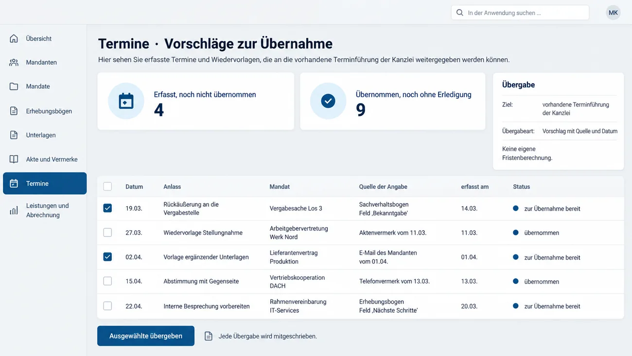
Task: Click the Datum column header
Action: 134,187
